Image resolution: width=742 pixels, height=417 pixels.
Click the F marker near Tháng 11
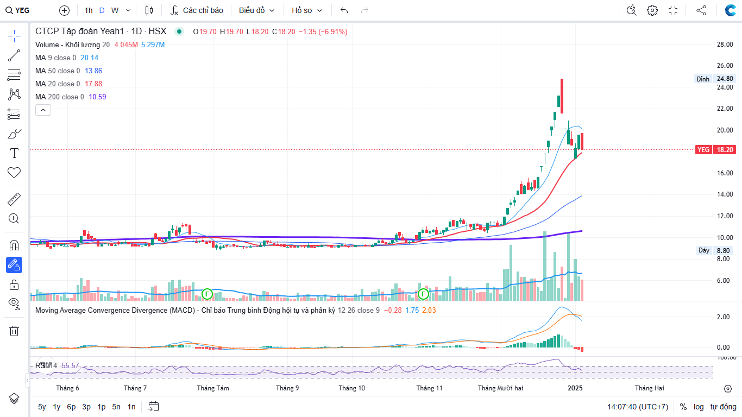coord(423,294)
